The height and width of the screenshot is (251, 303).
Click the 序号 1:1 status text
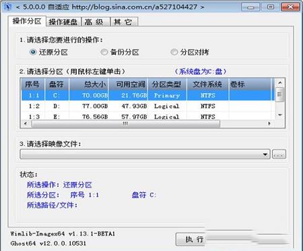pyautogui.click(x=85, y=195)
